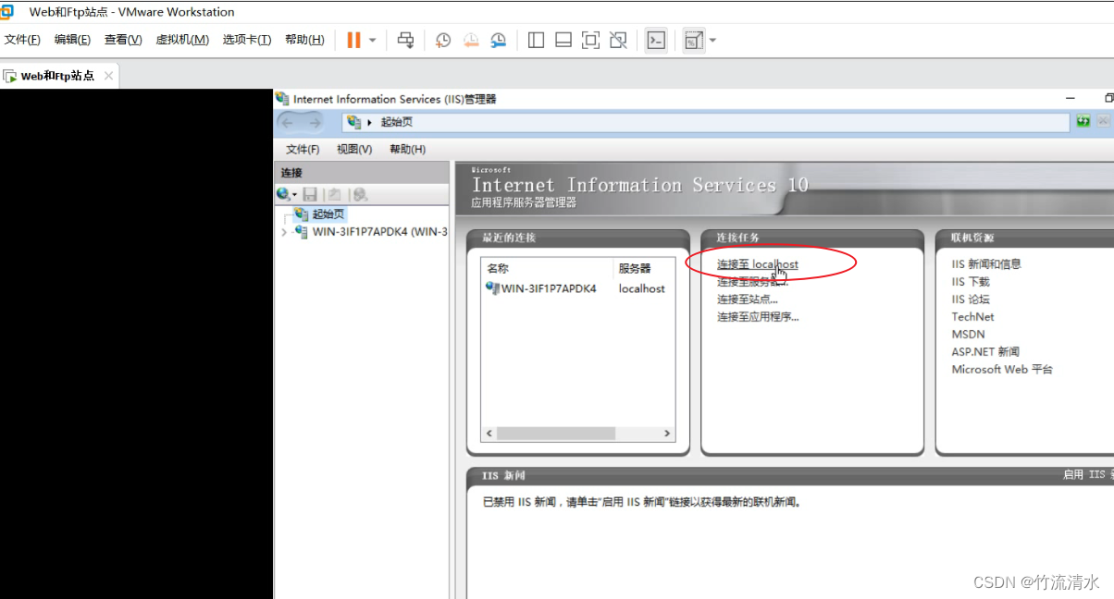Open snapshot manager icon

click(499, 40)
